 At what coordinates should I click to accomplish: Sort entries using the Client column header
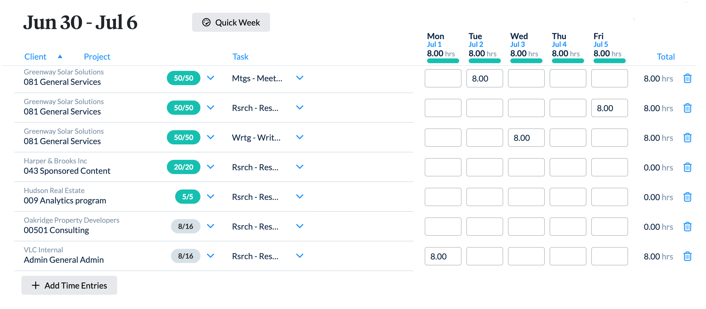[x=35, y=56]
